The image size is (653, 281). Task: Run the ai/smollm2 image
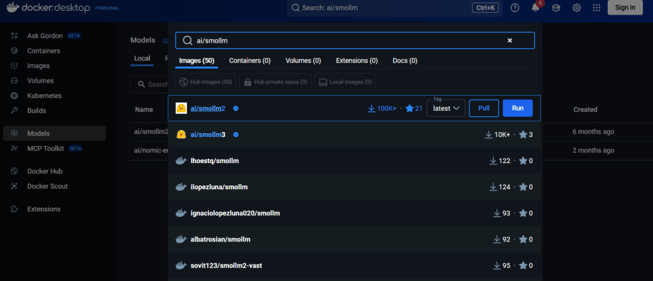pyautogui.click(x=518, y=108)
